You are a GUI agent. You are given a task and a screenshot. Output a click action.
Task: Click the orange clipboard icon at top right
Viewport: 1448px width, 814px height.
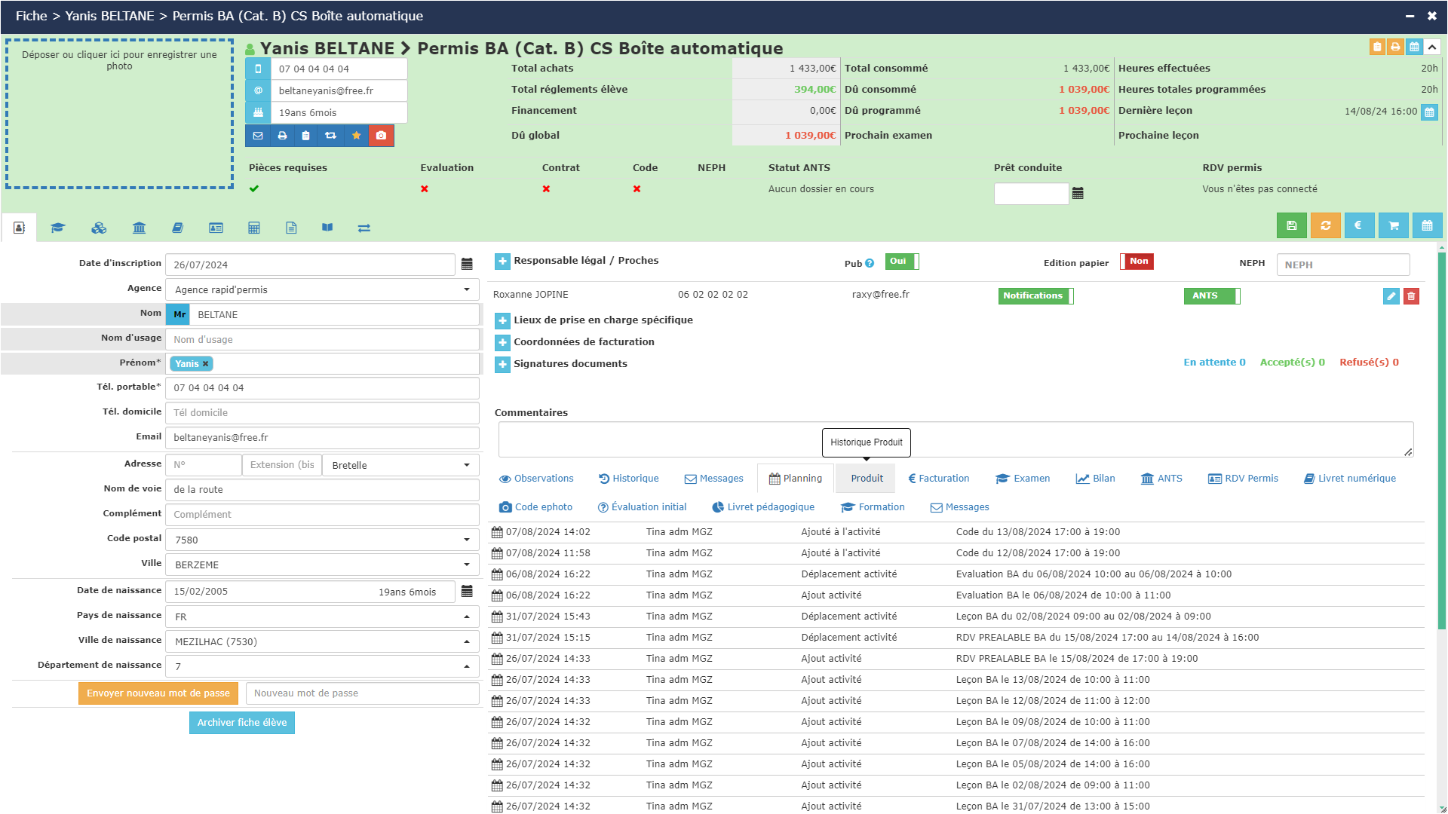coord(1377,47)
